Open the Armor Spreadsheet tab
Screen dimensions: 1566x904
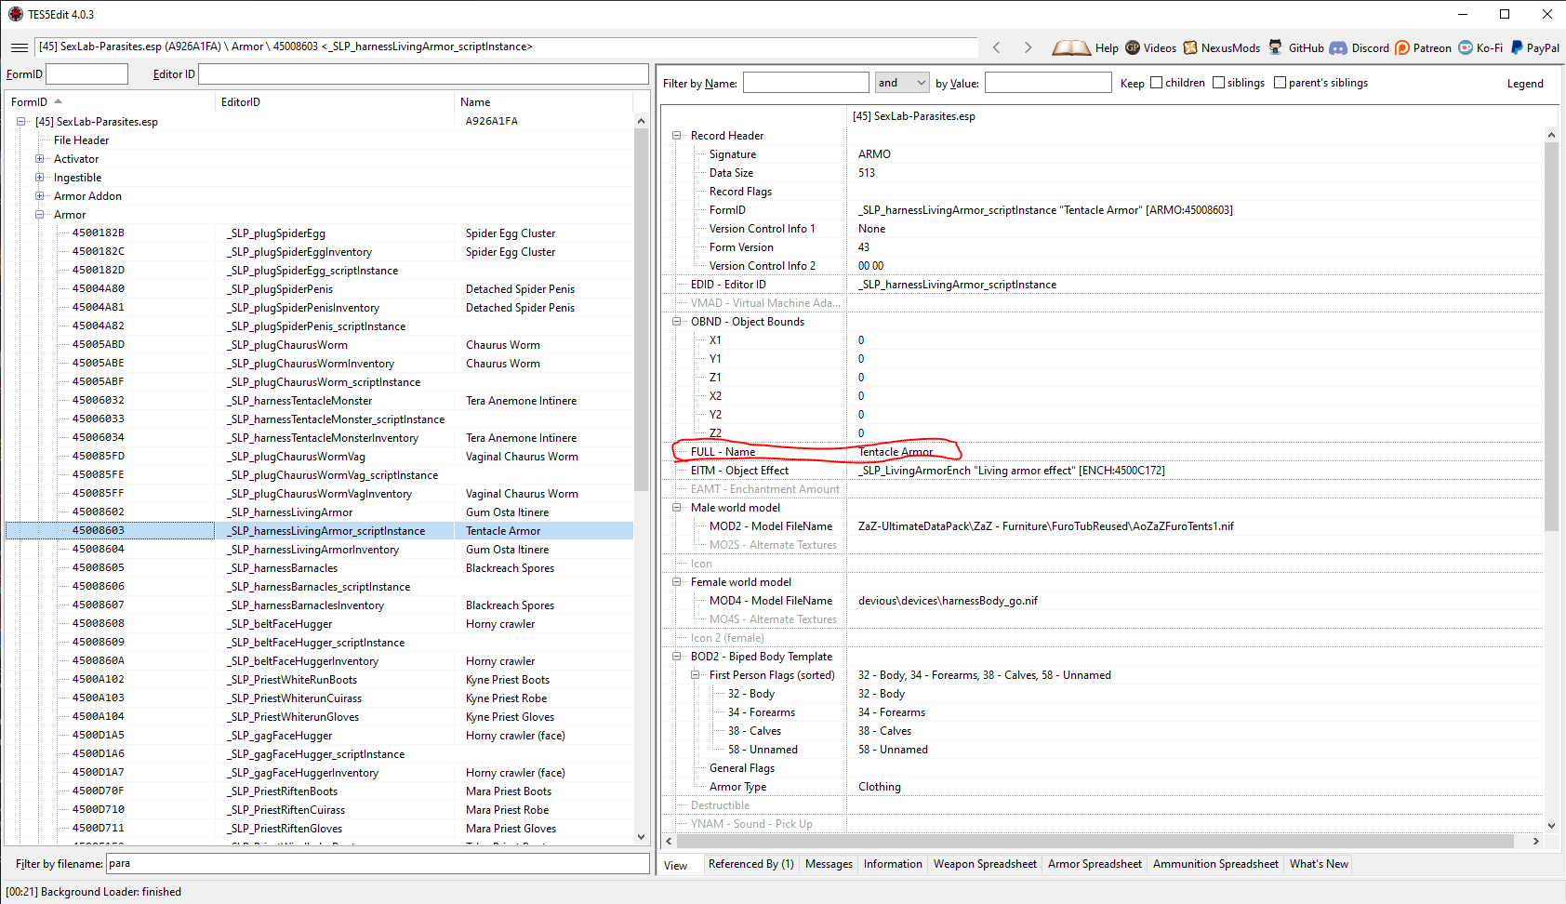click(1095, 864)
